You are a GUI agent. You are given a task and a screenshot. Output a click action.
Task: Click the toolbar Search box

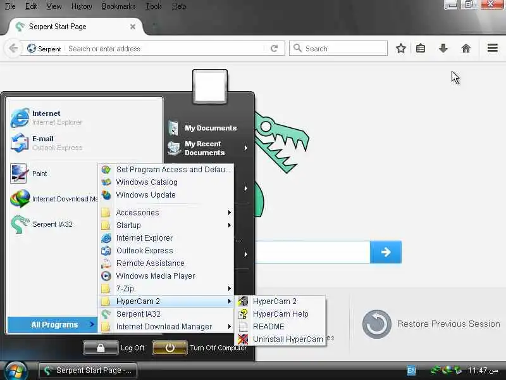(338, 49)
